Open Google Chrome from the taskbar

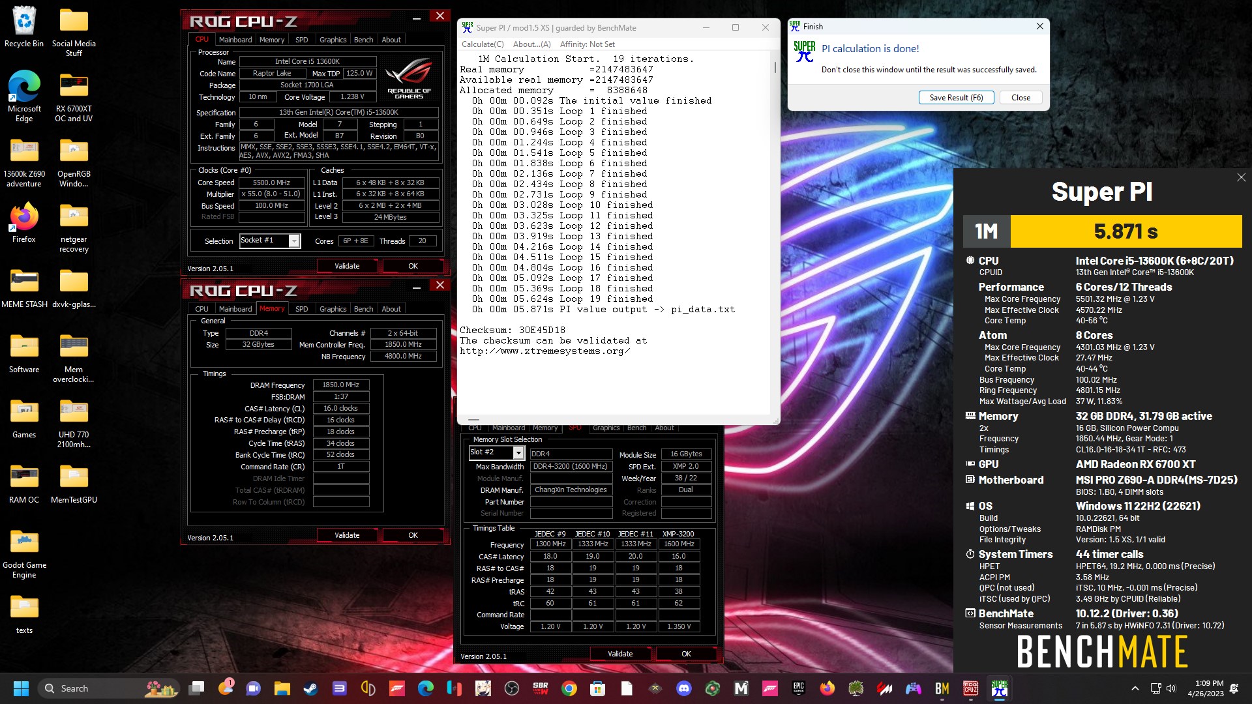pyautogui.click(x=569, y=688)
